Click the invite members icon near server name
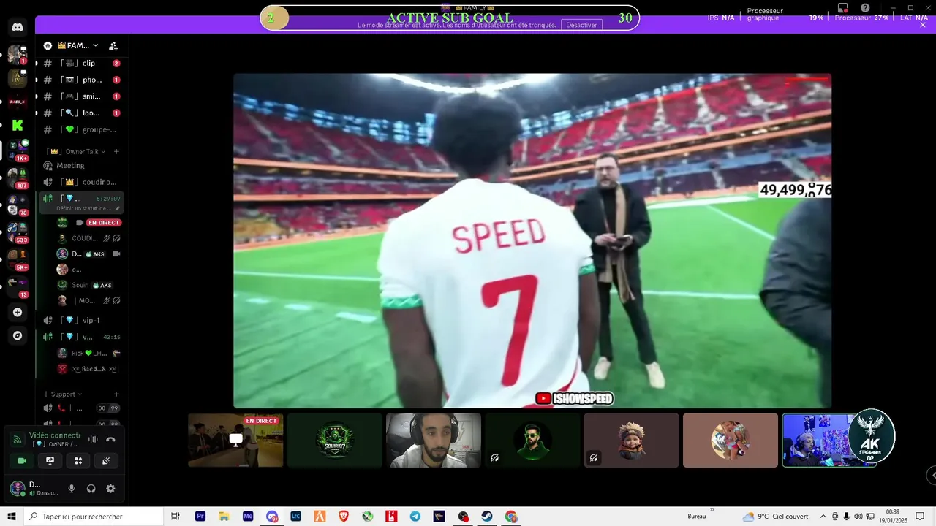936x526 pixels. coord(113,45)
